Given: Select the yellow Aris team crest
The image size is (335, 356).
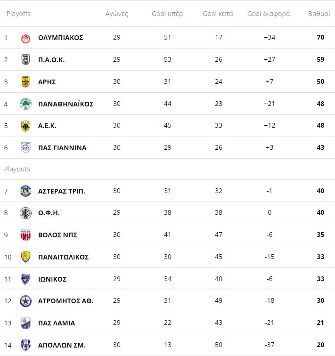Looking at the screenshot, I should coord(25,82).
